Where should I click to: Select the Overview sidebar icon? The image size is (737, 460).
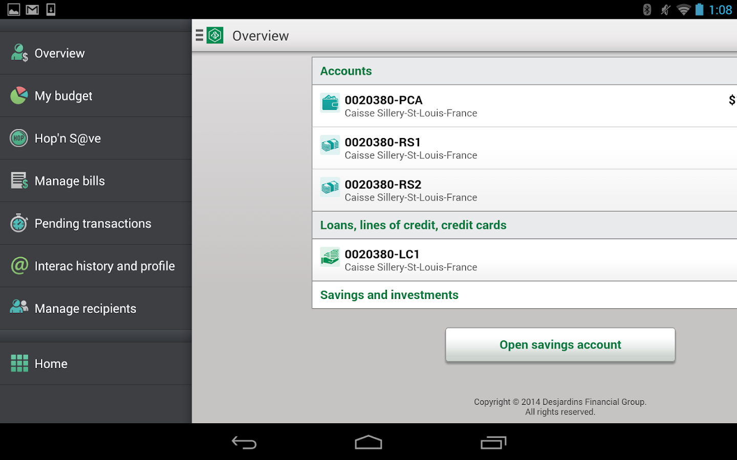(x=18, y=53)
